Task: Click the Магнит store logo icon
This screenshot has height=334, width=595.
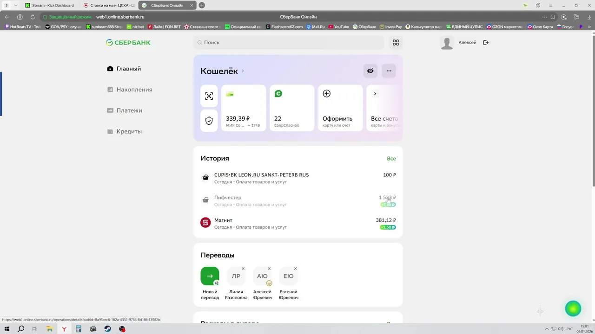Action: pos(205,223)
